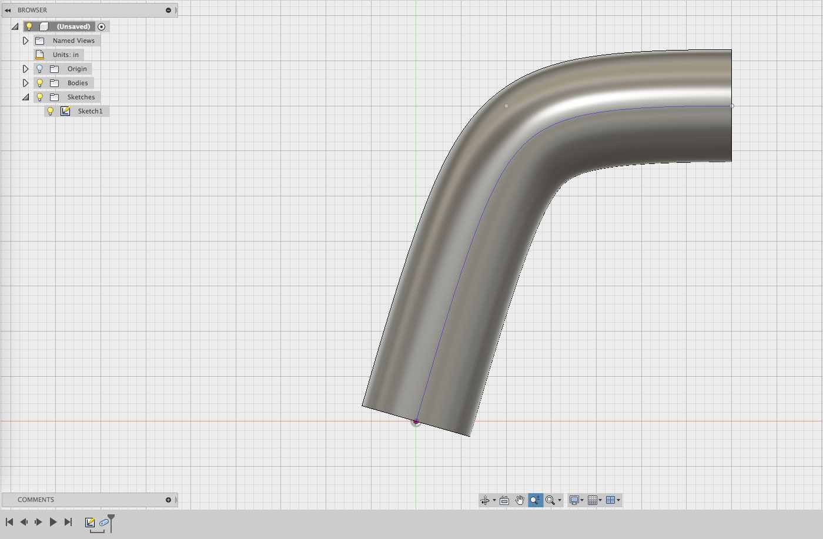This screenshot has width=823, height=539.
Task: Open the Display Settings monitor icon
Action: click(574, 500)
